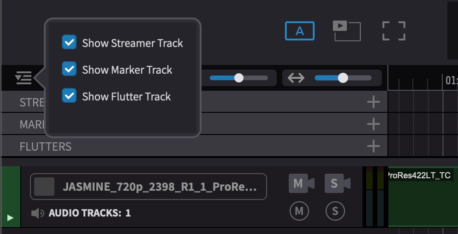Click the track visibility menu icon

[x=24, y=78]
